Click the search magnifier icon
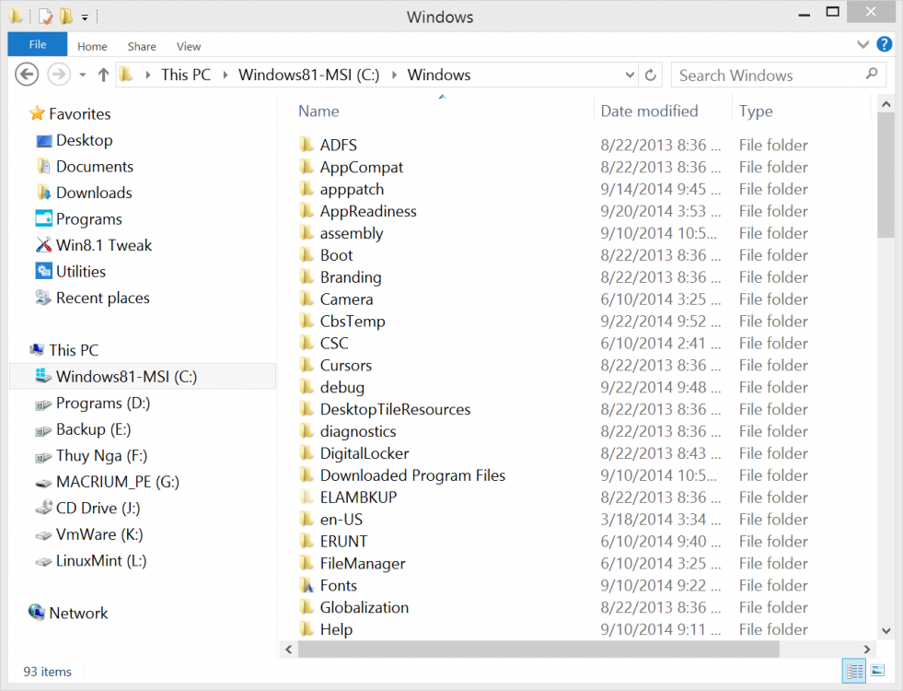Screen dimensions: 903x691 pos(872,74)
